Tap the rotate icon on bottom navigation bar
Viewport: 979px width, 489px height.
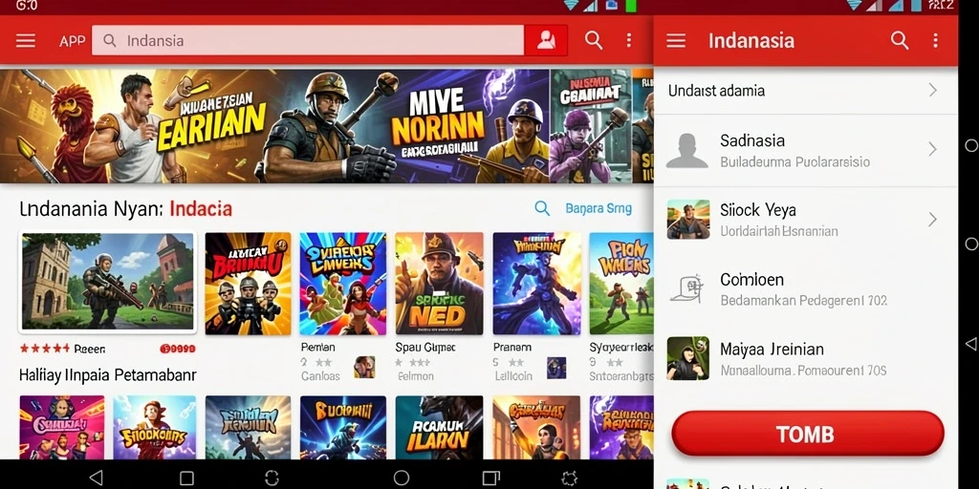click(x=272, y=478)
